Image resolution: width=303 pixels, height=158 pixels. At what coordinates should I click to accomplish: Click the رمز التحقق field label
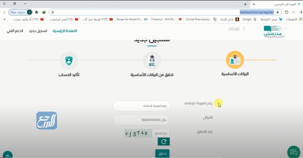(205, 132)
